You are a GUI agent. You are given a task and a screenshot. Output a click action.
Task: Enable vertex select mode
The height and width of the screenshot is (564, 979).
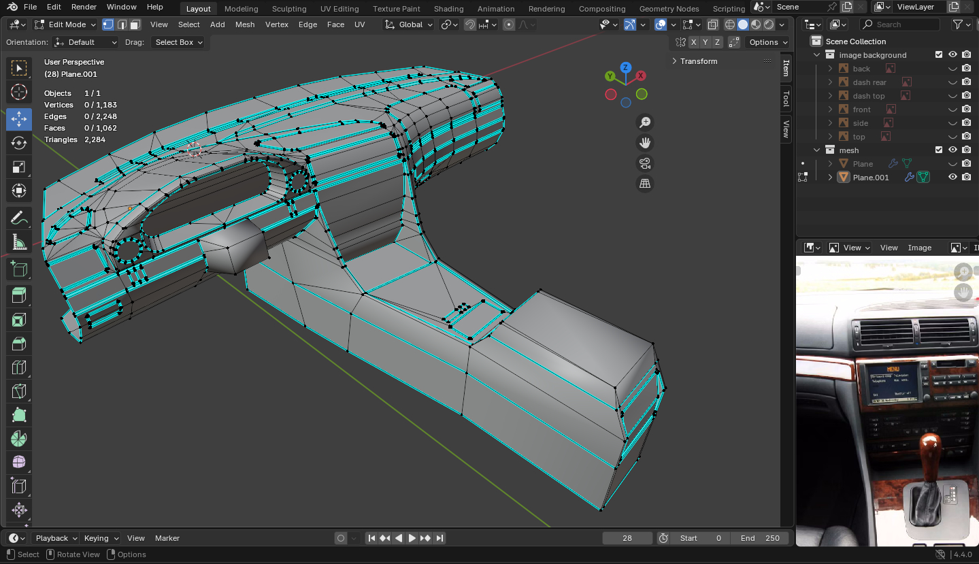tap(108, 24)
